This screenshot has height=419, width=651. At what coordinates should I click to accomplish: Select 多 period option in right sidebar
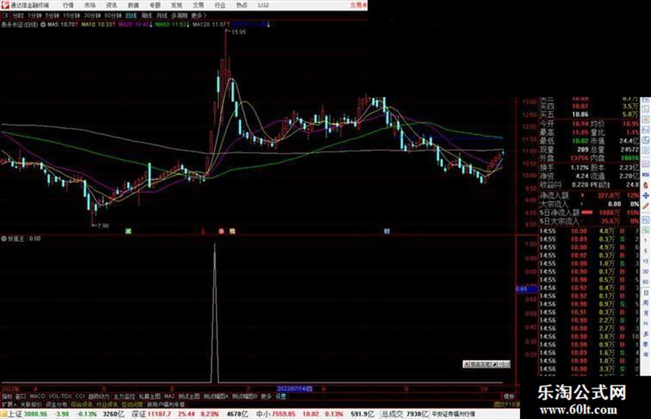click(x=645, y=334)
